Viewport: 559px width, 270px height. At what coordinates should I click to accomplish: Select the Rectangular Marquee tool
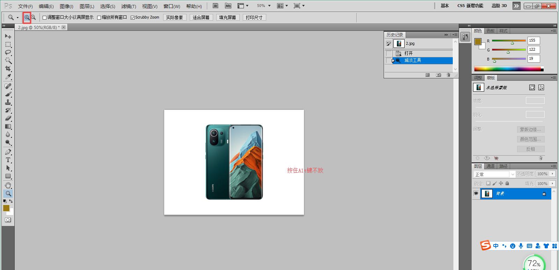(x=8, y=44)
